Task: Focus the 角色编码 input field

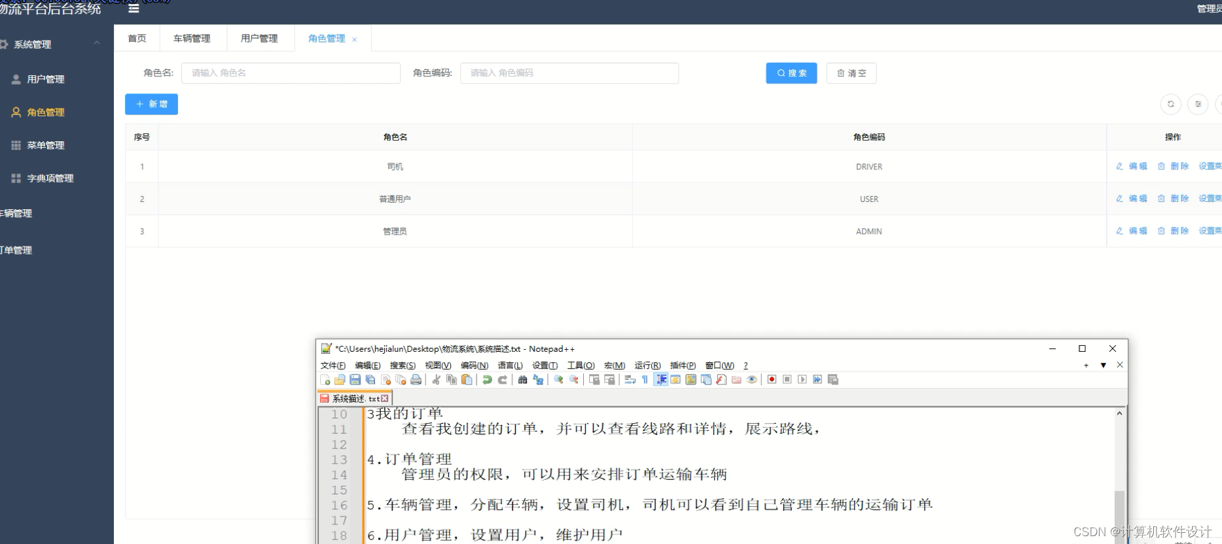Action: coord(569,73)
